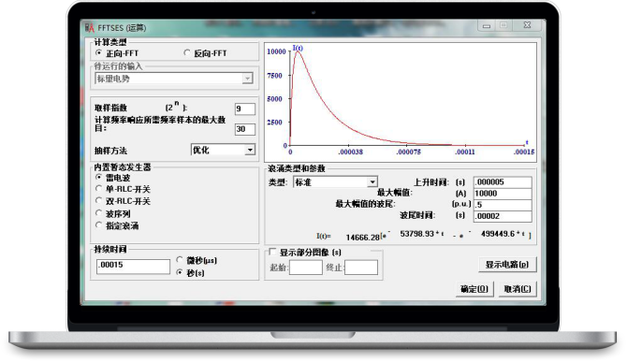Click the .00015 x-axis label on plot
Screen dimensions: 627x362
(524, 152)
